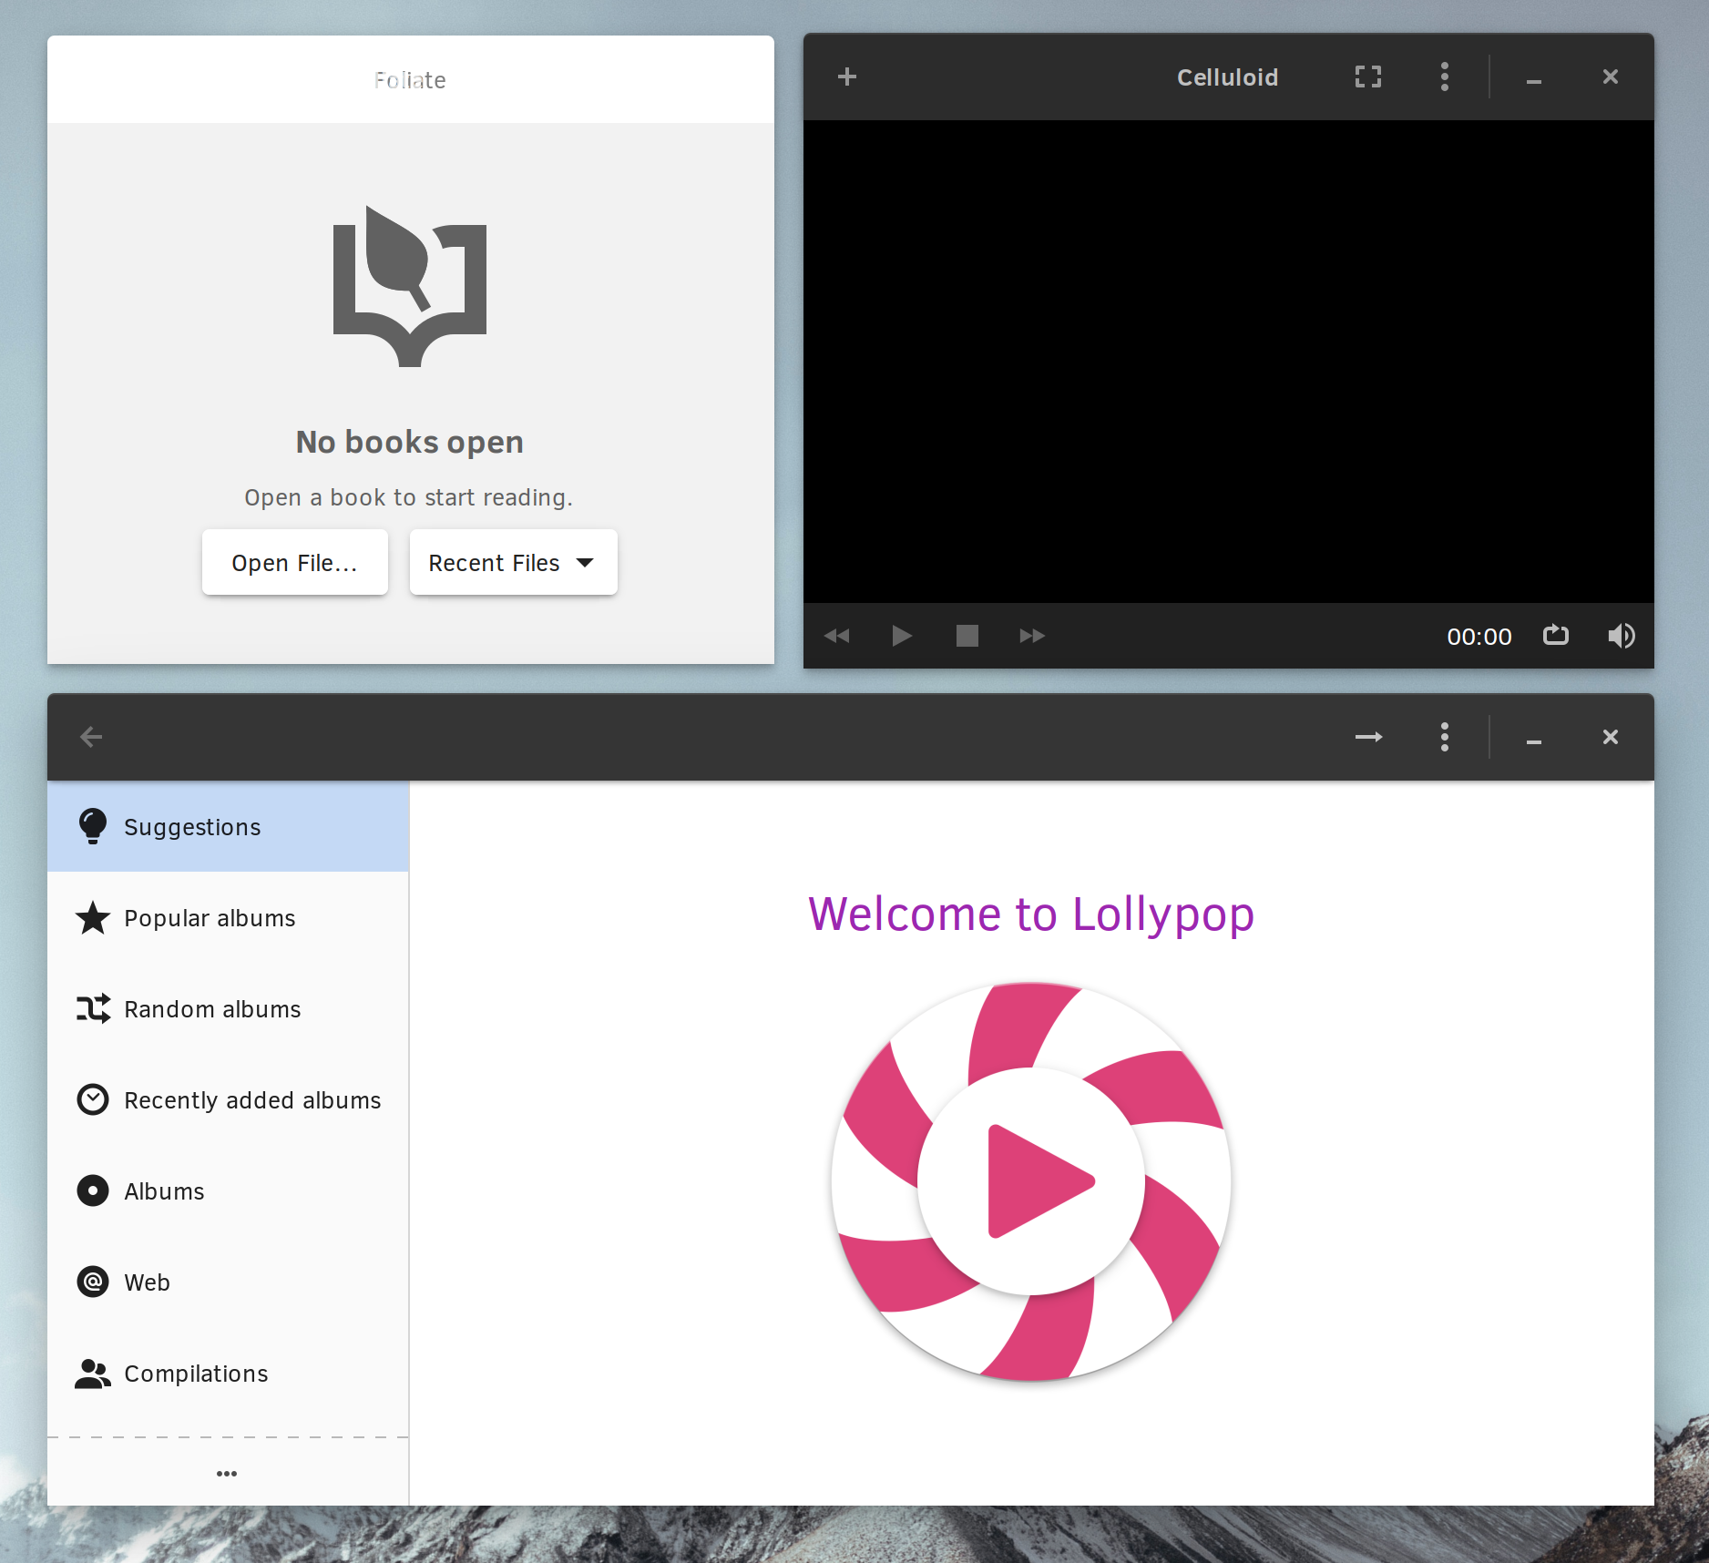The width and height of the screenshot is (1709, 1563).
Task: Enter fullscreen mode in Celluloid
Action: point(1367,77)
